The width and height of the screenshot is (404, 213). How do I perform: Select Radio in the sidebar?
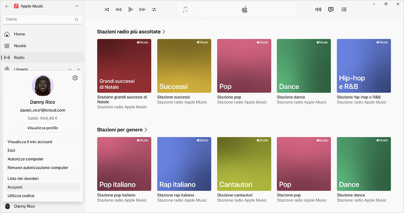pos(43,57)
